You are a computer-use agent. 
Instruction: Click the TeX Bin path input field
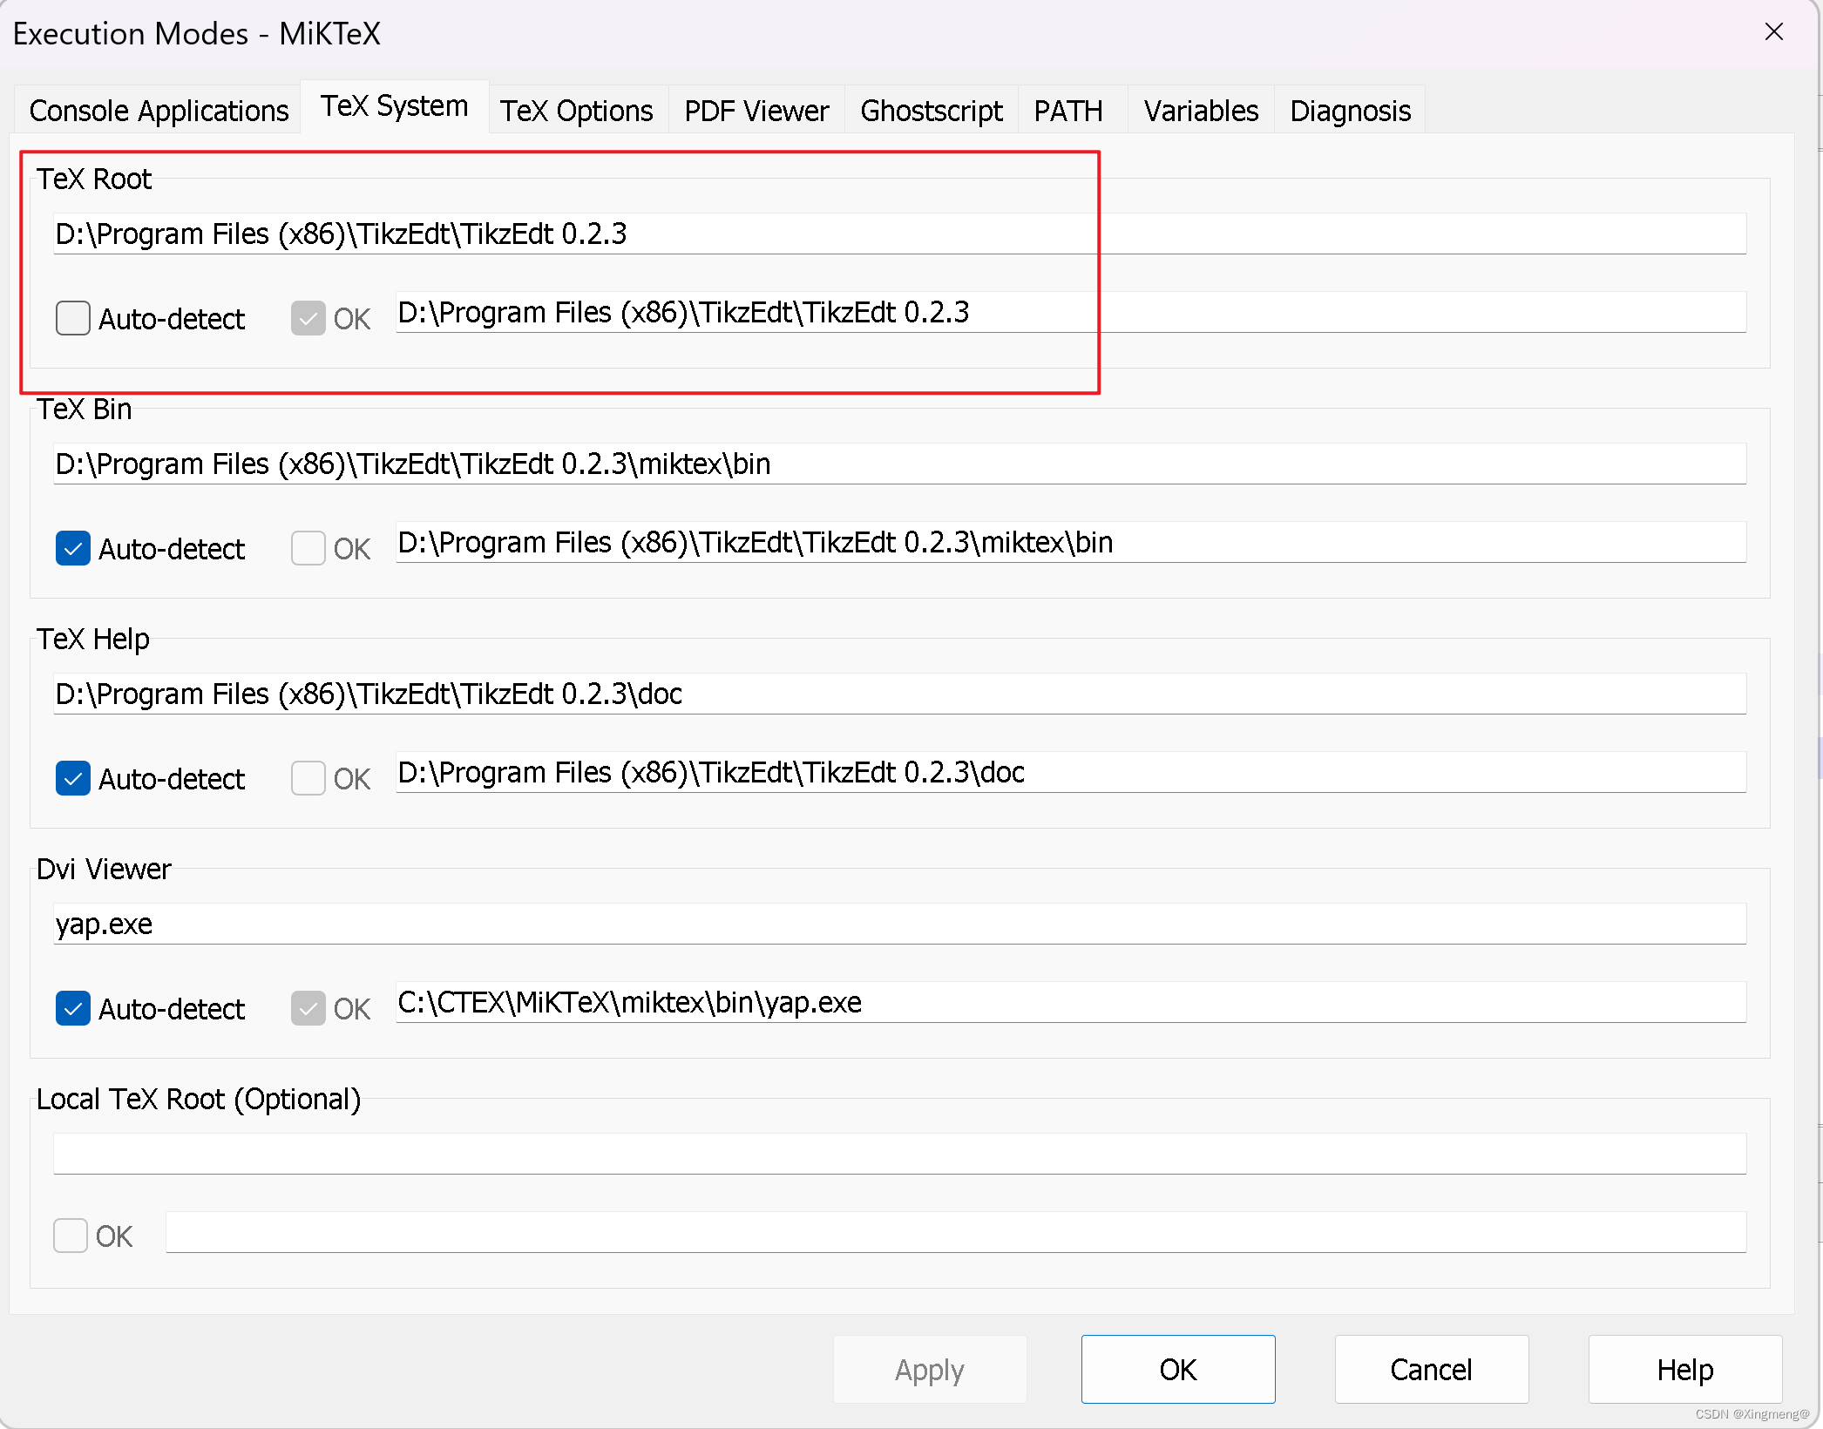899,464
